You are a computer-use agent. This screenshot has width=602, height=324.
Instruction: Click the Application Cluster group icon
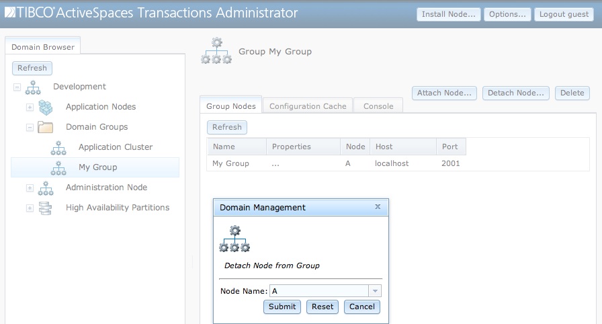click(58, 148)
